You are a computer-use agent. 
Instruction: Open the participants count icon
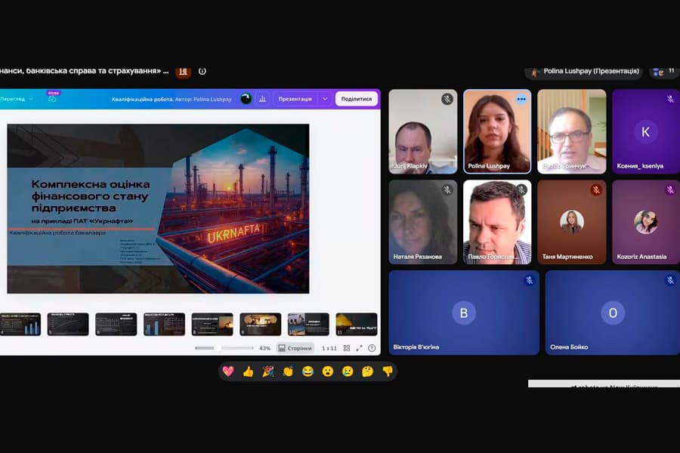pos(664,72)
